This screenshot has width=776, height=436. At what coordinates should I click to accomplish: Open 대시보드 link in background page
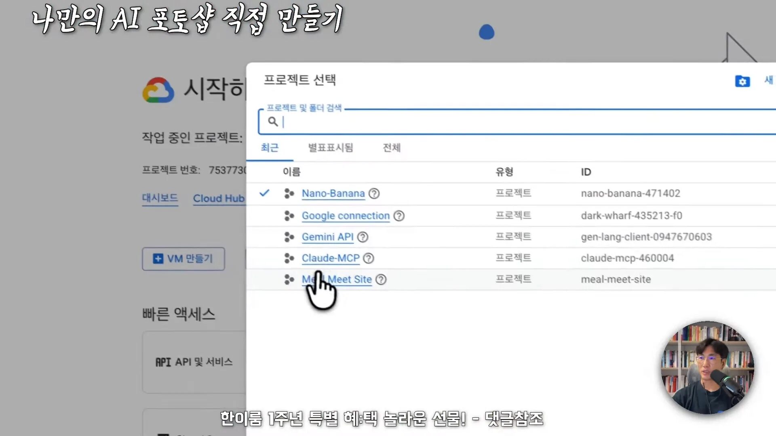[x=160, y=198]
